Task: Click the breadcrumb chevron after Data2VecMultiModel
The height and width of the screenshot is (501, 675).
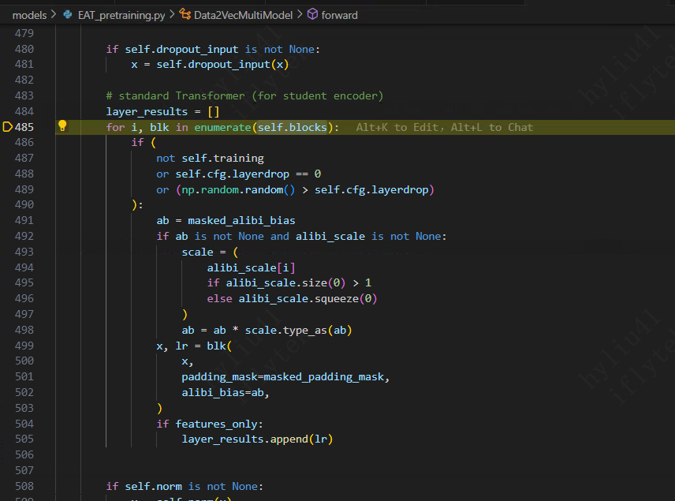Action: click(300, 15)
